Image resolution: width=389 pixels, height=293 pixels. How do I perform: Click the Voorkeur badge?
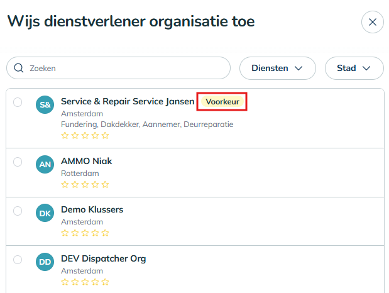[x=222, y=102]
